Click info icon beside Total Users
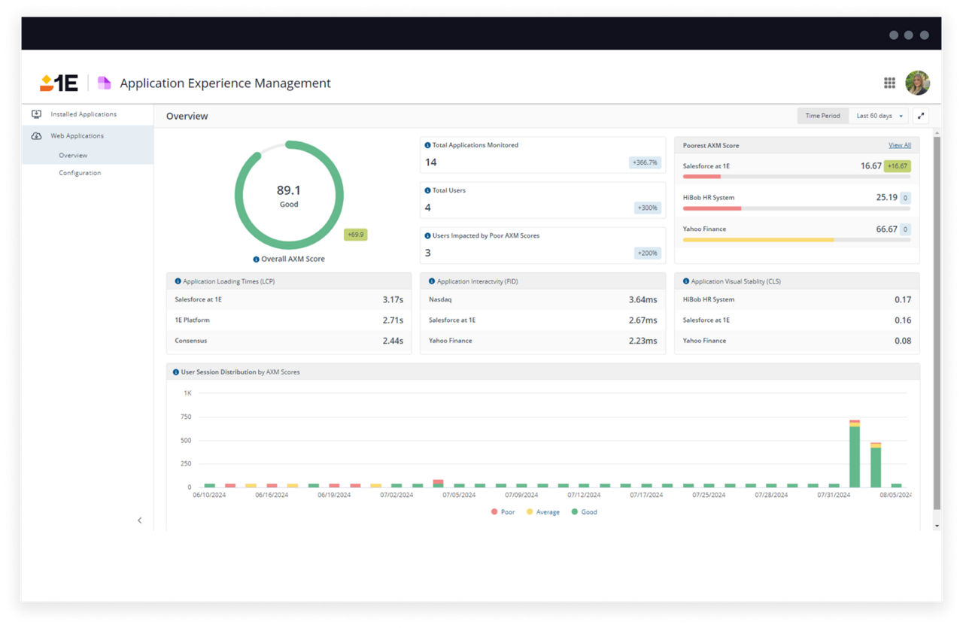This screenshot has width=963, height=628. (x=428, y=190)
